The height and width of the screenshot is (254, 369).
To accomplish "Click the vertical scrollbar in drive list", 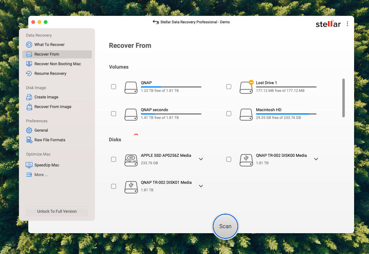I will [343, 98].
